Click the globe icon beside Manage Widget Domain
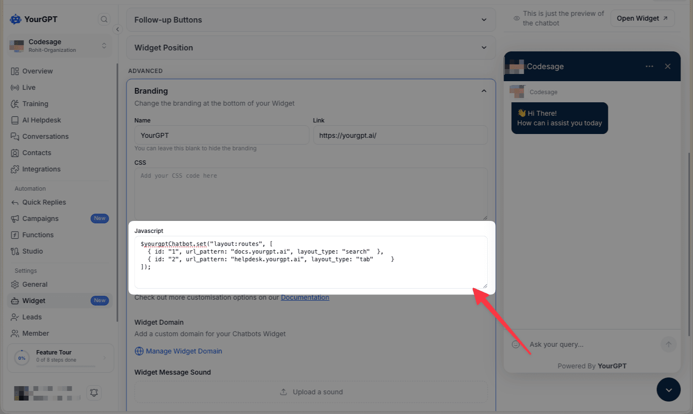Viewport: 693px width, 414px height. pos(139,351)
